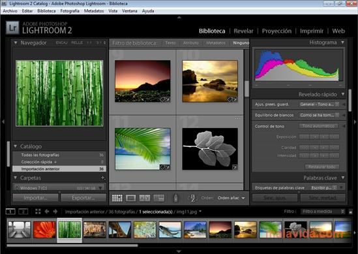The image size is (358, 254).
Task: Click the filmstrip grid view icon
Action: click(38, 212)
